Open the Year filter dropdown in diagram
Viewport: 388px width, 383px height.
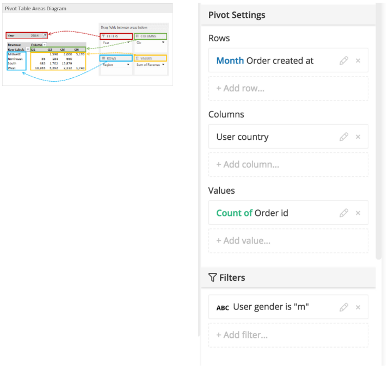45,35
